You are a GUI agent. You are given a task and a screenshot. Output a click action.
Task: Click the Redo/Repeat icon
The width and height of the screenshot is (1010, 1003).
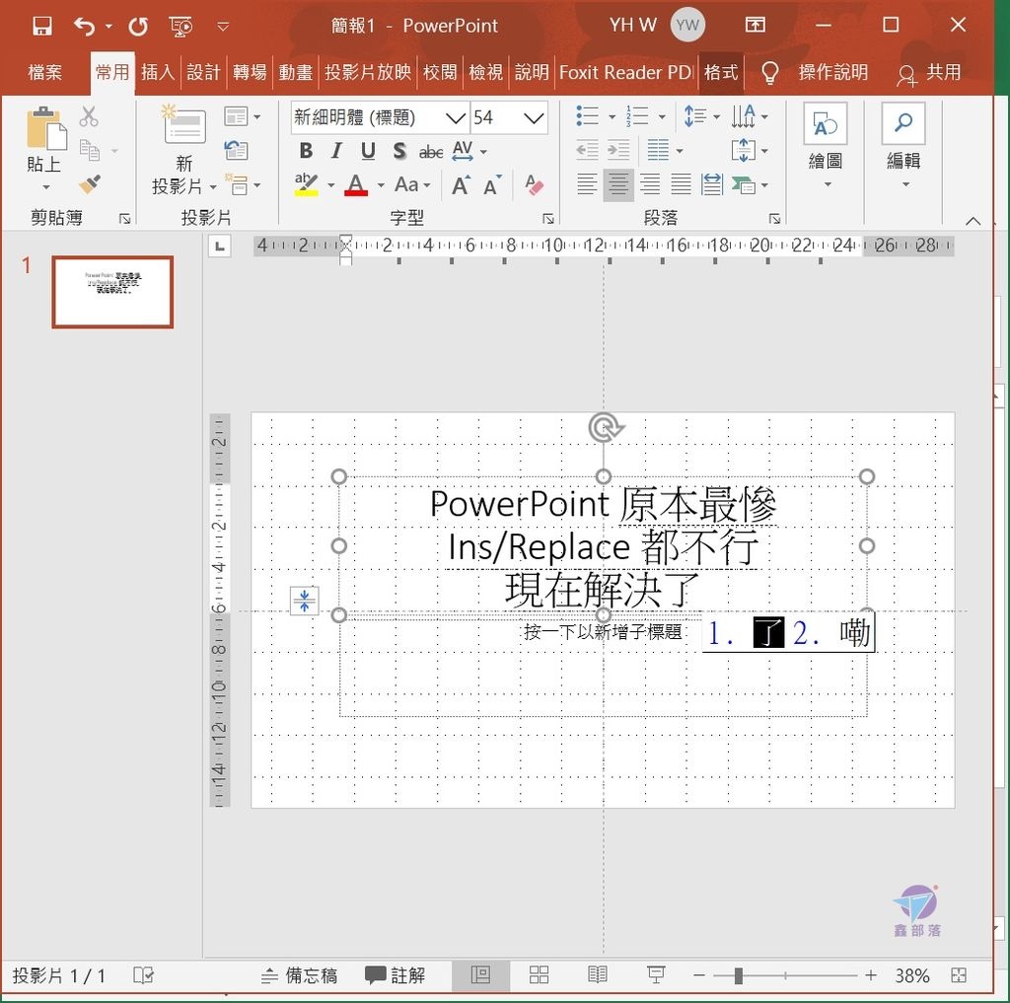[138, 26]
